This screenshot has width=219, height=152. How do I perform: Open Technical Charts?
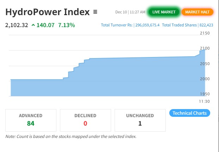(190, 113)
